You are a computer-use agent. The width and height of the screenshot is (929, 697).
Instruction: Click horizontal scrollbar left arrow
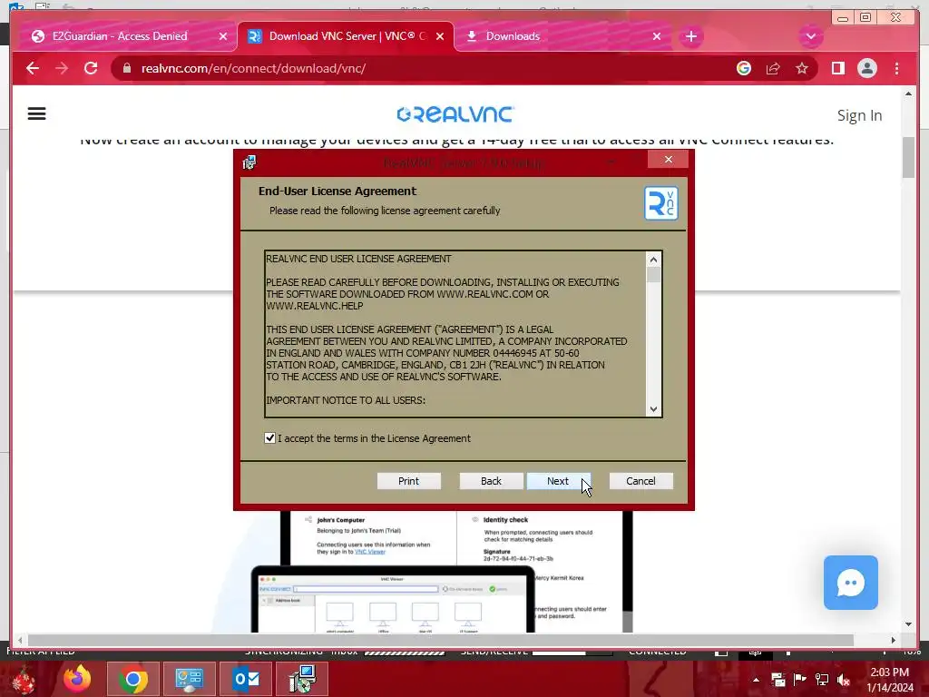click(20, 640)
